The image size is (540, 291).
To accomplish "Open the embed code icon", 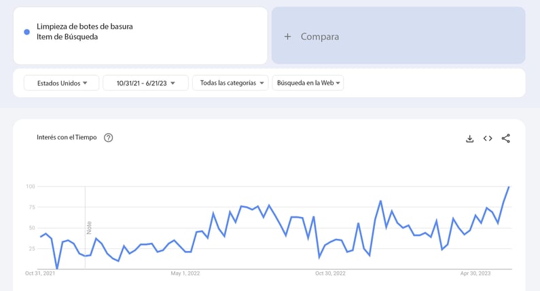I will (488, 138).
